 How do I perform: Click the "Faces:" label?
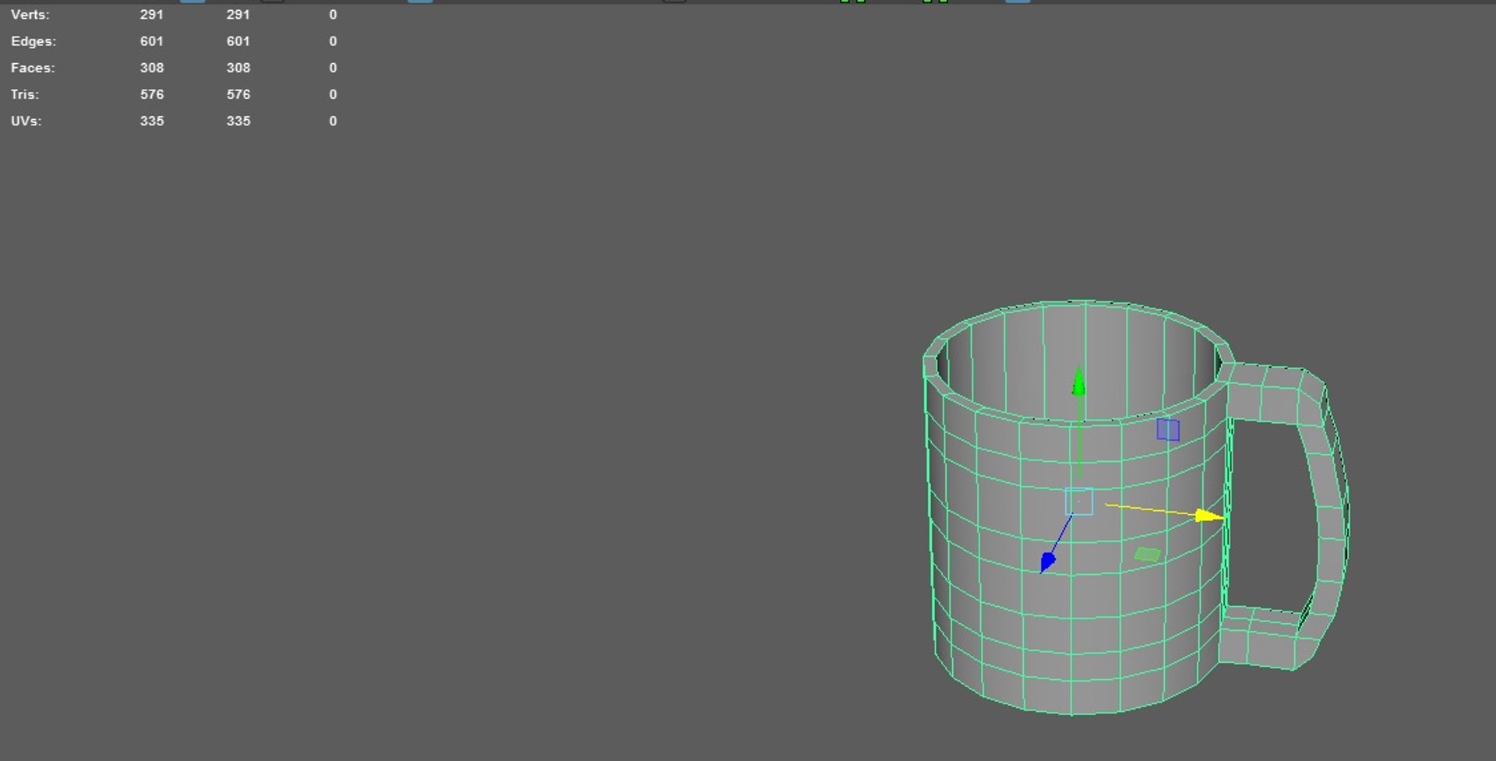[x=33, y=68]
